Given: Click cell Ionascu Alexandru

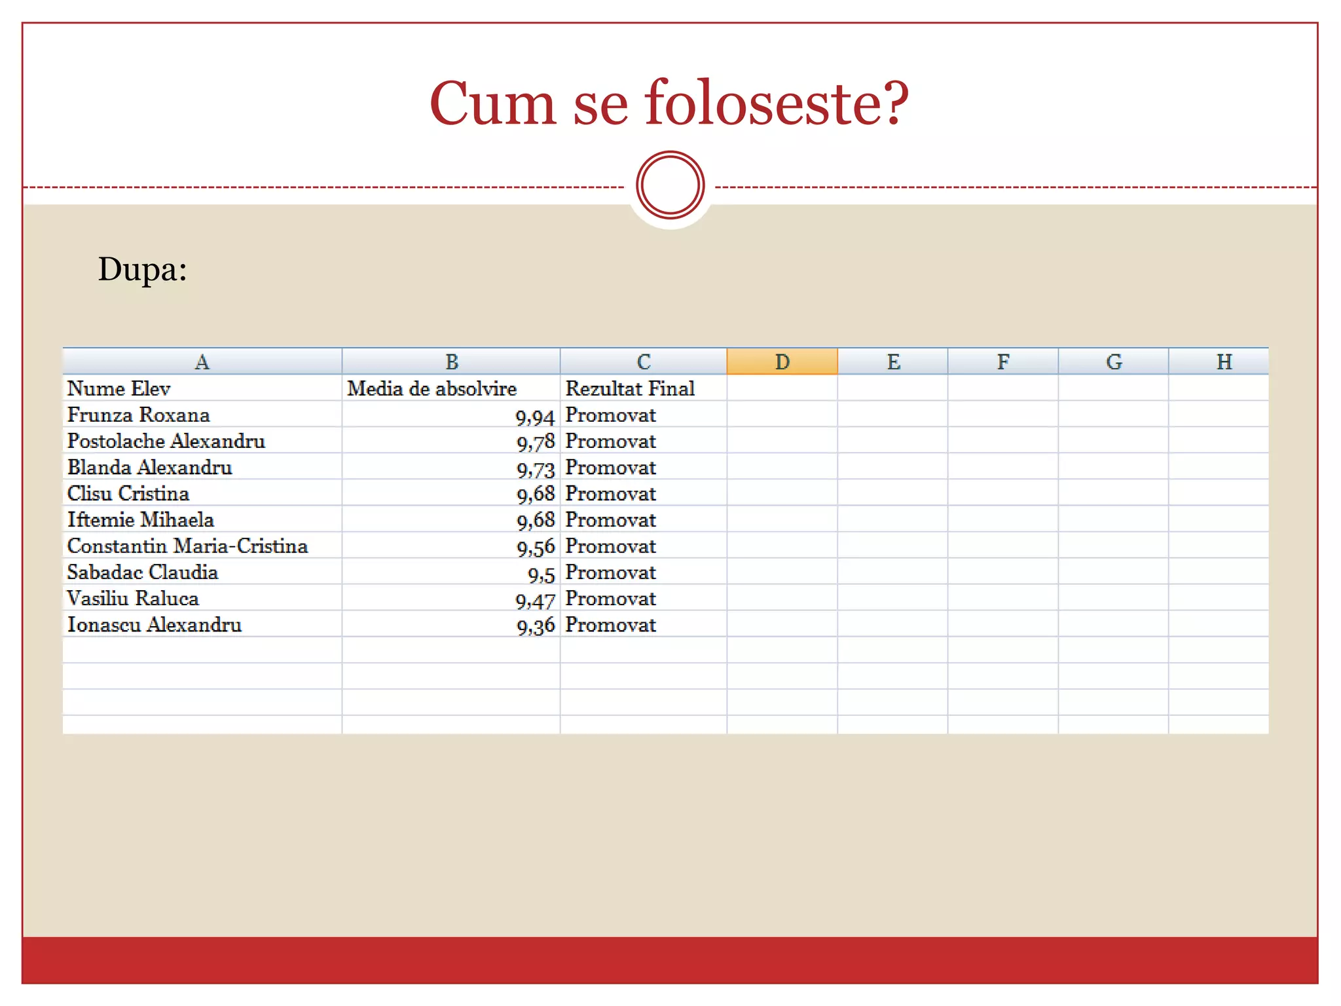Looking at the screenshot, I should (x=155, y=624).
